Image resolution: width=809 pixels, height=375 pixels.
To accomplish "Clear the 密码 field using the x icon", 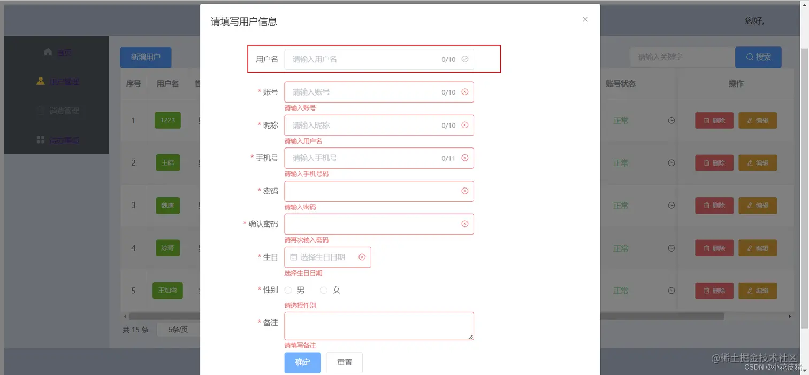I will coord(464,191).
